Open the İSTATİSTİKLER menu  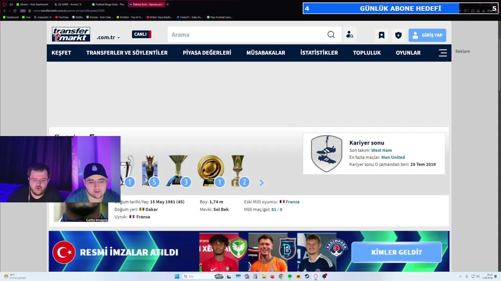[x=319, y=53]
